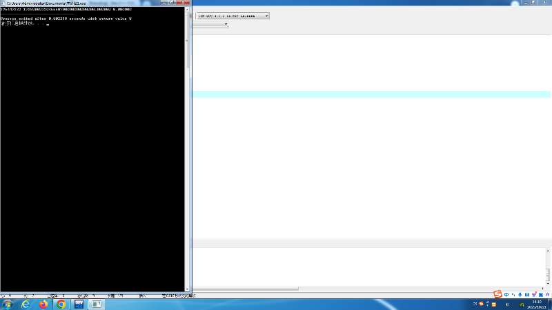Open the volume control in system tray
Screen dimensions: 552x310
click(508, 304)
